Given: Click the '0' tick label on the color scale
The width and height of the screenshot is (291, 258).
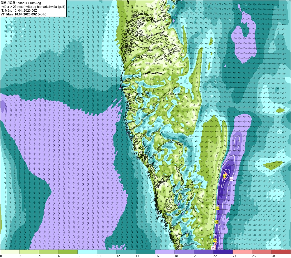Looking at the screenshot, I should 1,256.
